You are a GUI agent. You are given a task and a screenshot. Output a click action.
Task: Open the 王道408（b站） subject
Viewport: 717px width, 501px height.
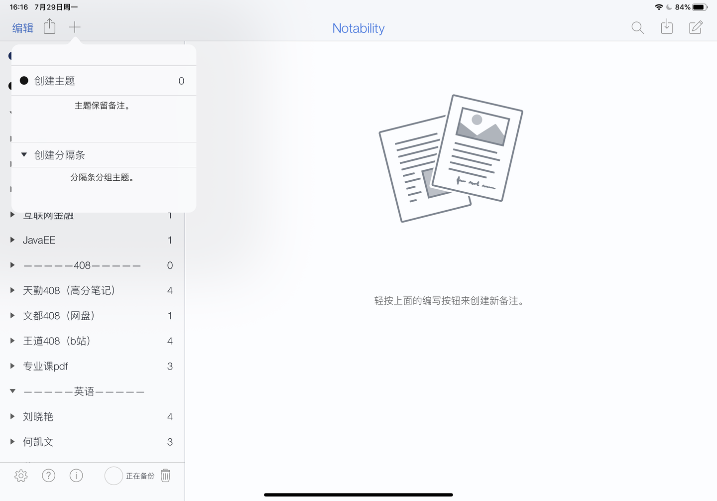click(92, 341)
